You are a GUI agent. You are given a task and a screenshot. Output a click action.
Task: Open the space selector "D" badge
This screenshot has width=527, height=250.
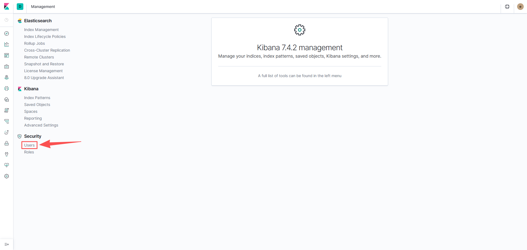coord(20,7)
